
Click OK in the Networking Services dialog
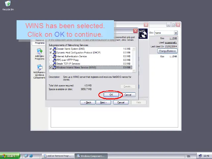111,95
